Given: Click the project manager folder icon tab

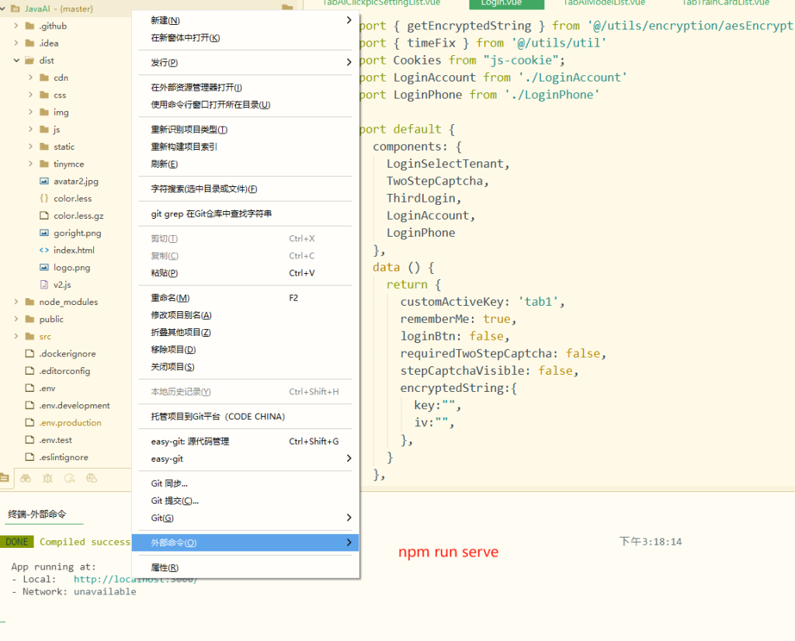Looking at the screenshot, I should 5,479.
